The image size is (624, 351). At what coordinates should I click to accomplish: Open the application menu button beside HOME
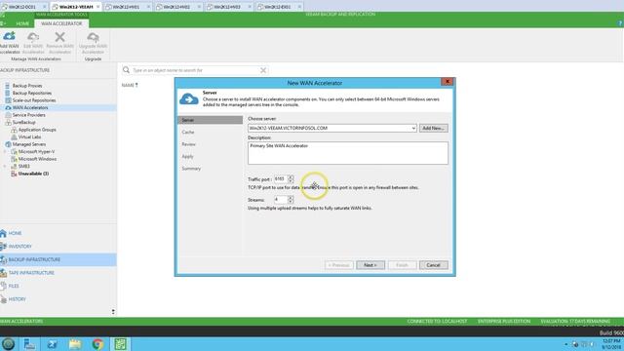click(x=4, y=23)
